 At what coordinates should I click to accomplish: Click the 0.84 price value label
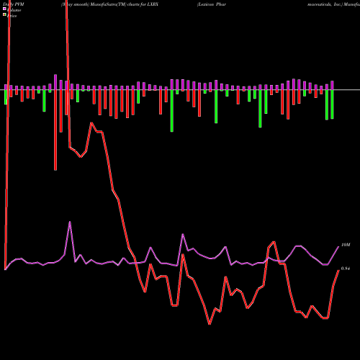point(346,269)
